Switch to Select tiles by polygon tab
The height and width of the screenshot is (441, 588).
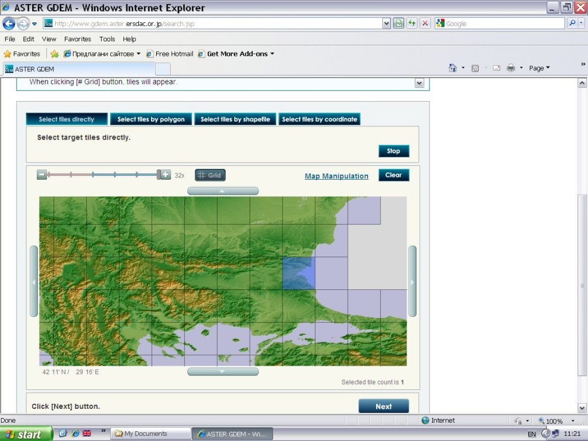pos(151,119)
